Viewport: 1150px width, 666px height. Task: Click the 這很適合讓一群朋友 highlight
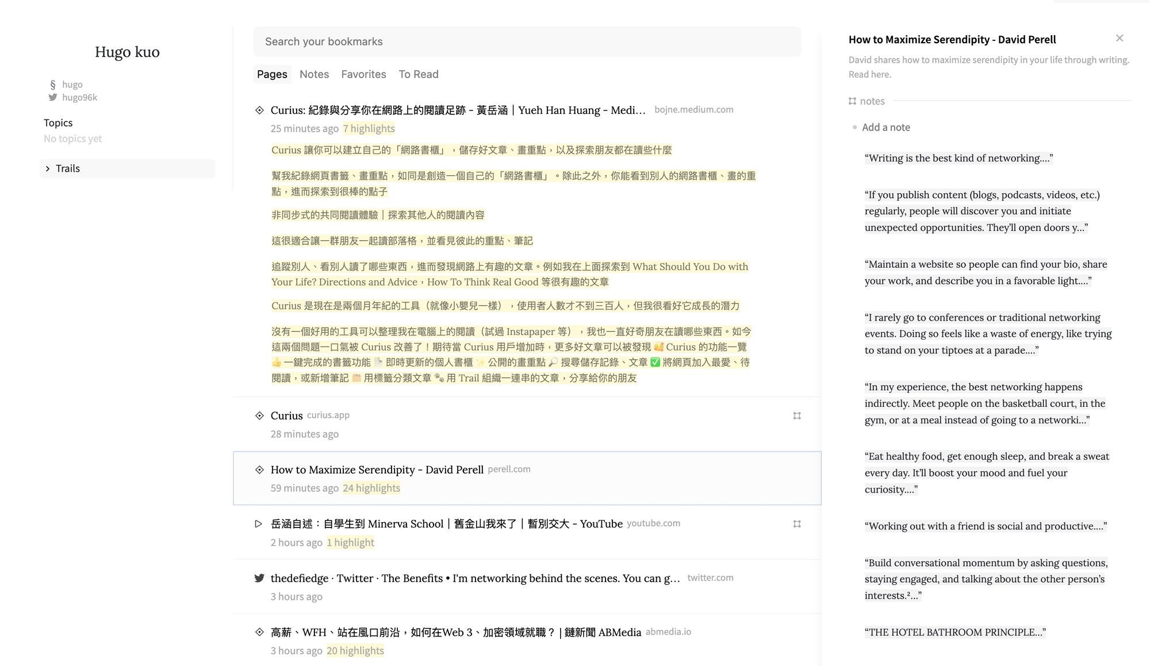[x=402, y=241]
